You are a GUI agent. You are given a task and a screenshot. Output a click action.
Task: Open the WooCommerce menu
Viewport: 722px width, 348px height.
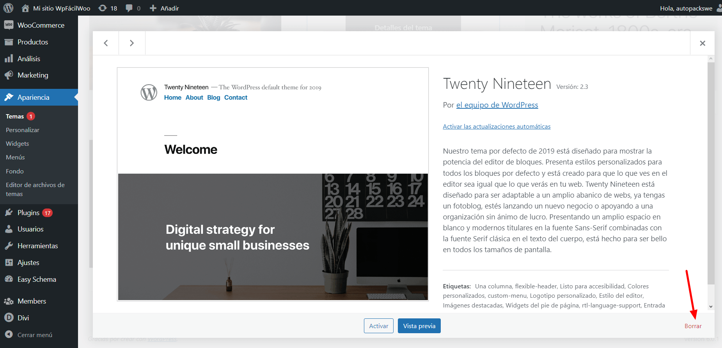pos(41,25)
